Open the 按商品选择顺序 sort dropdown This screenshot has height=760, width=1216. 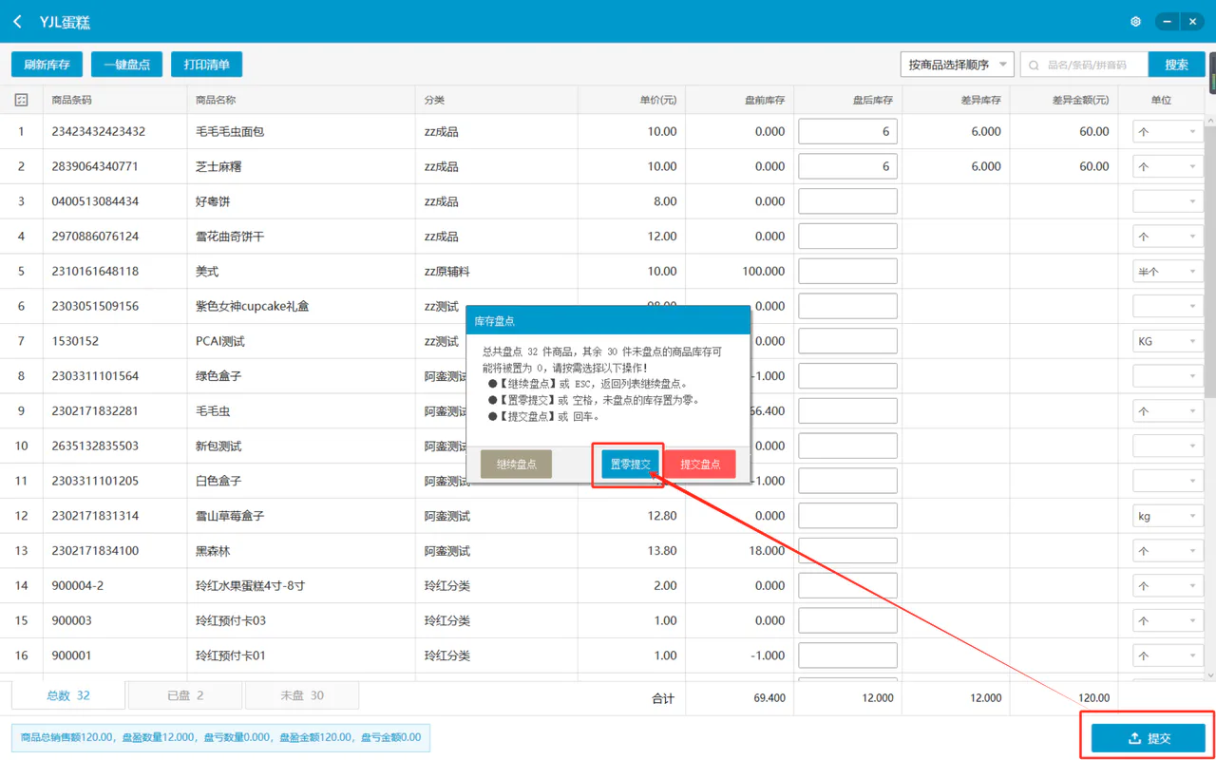pyautogui.click(x=957, y=65)
